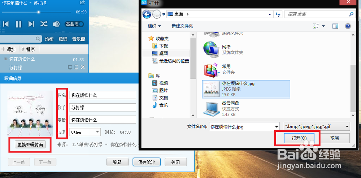Pause the currently playing song

pos(18,24)
